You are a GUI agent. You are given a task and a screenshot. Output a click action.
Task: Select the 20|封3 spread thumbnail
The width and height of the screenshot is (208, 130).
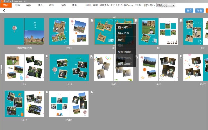tap(69, 104)
